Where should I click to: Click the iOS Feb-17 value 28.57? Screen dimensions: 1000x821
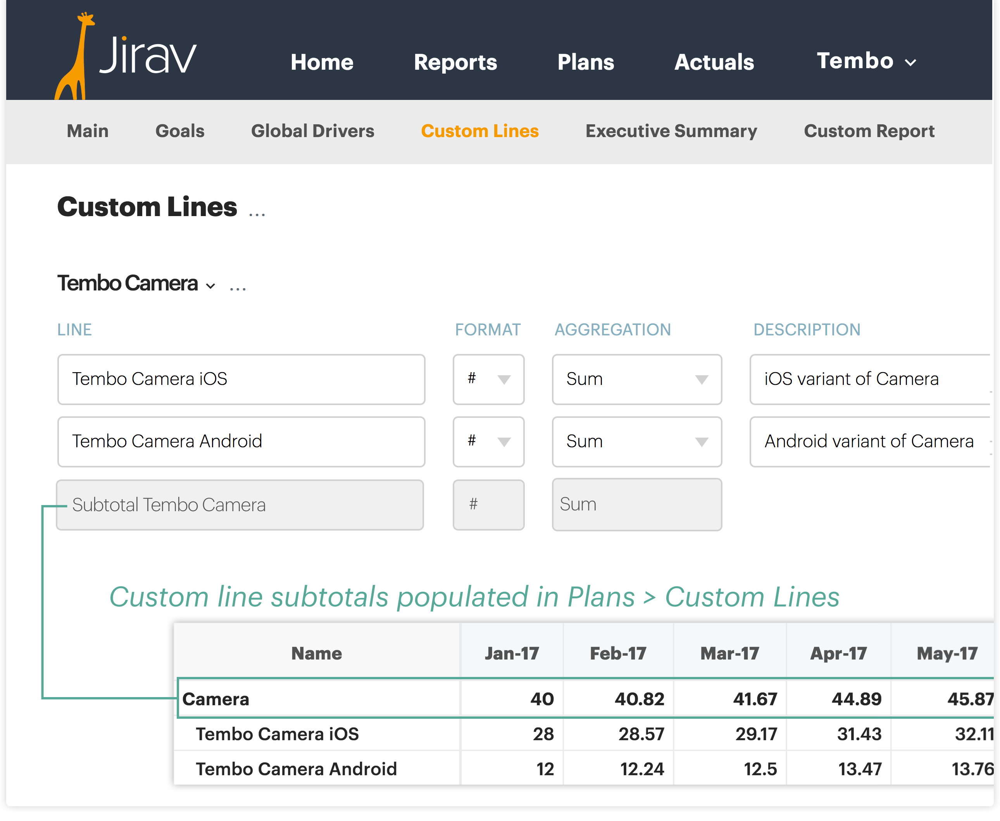click(x=641, y=734)
